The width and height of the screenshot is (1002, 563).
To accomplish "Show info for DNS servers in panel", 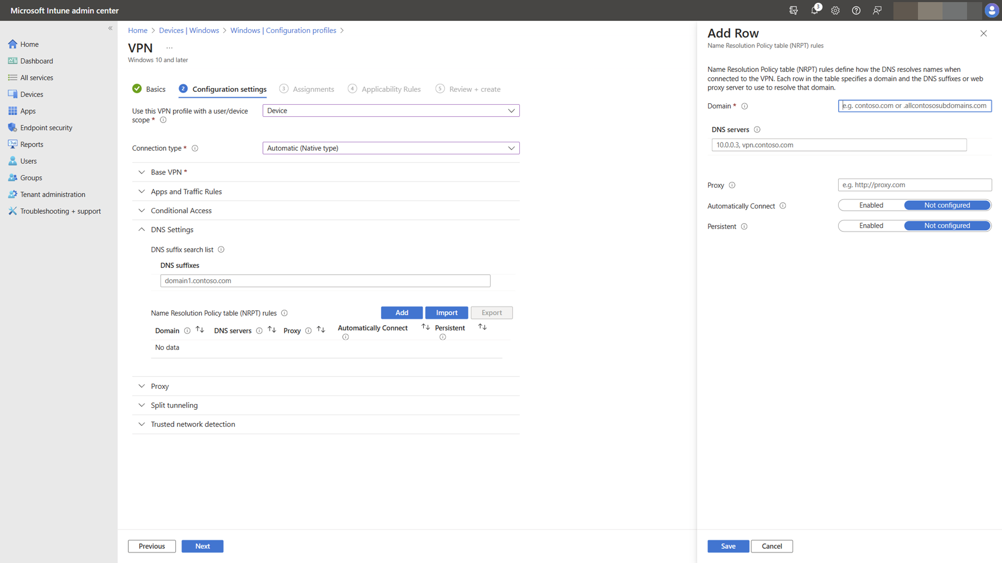I will pyautogui.click(x=757, y=130).
